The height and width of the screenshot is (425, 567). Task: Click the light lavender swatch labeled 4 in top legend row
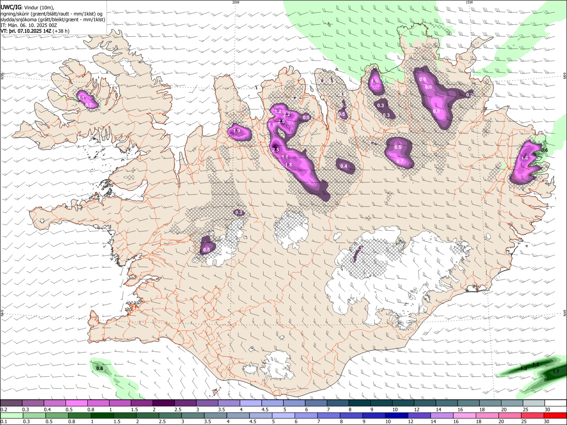pyautogui.click(x=251, y=403)
